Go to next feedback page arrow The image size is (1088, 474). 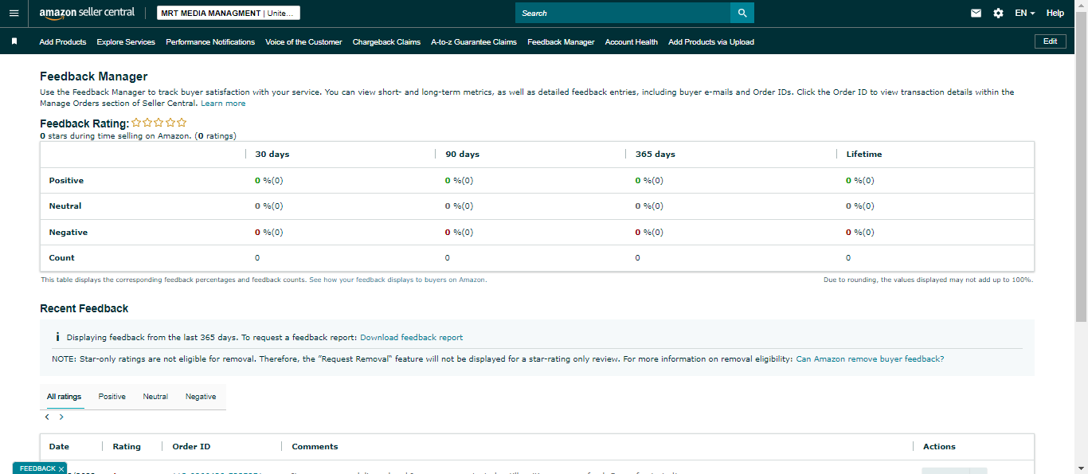coord(61,417)
